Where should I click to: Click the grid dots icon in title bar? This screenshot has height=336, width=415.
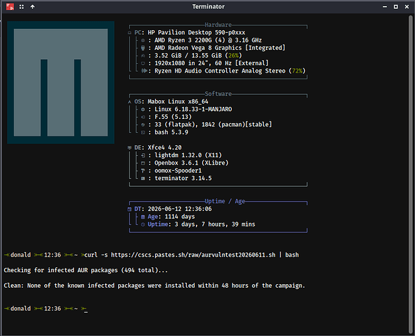point(21,7)
